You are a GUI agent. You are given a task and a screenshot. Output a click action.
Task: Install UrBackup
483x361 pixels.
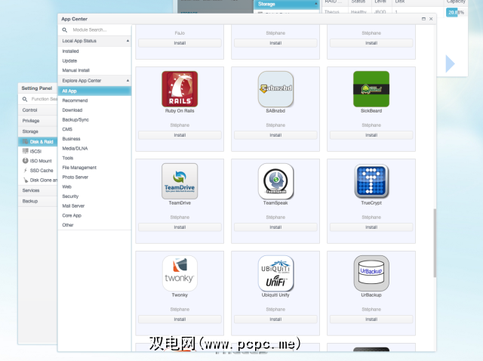point(371,319)
